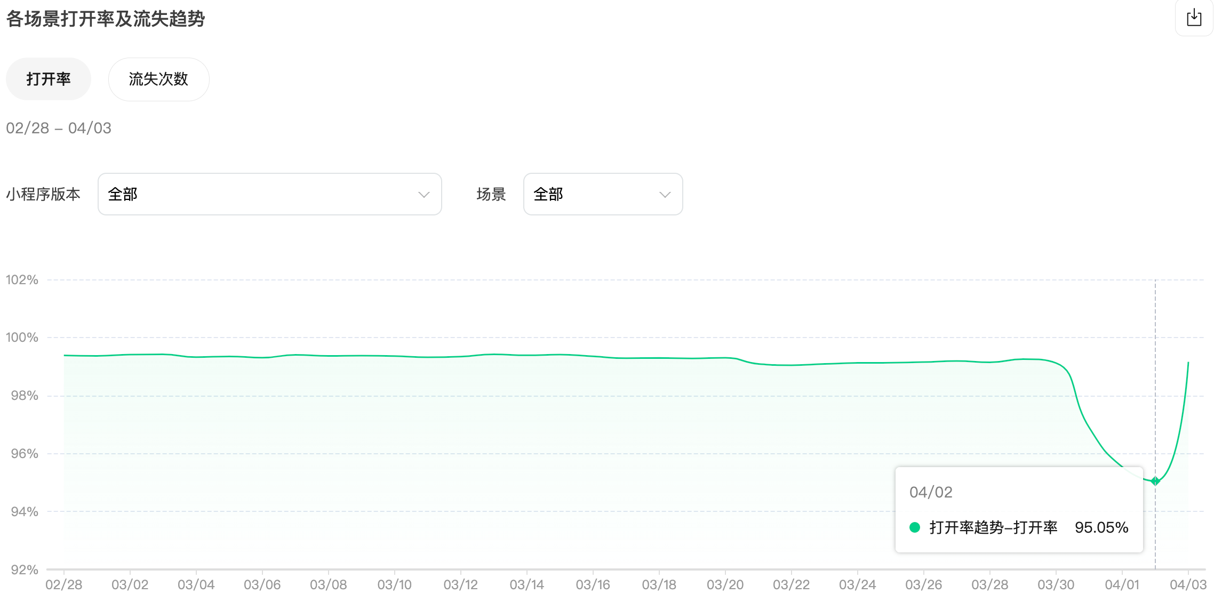Image resolution: width=1230 pixels, height=610 pixels.
Task: Open the 场景 dropdown
Action: (x=603, y=194)
